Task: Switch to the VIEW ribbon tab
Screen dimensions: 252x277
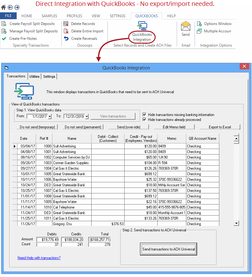Action: tap(96, 16)
